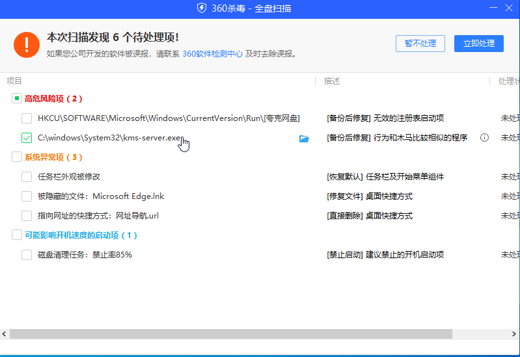
Task: Check the 可能影响开机速度的启动项 group checkbox
Action: pos(16,235)
